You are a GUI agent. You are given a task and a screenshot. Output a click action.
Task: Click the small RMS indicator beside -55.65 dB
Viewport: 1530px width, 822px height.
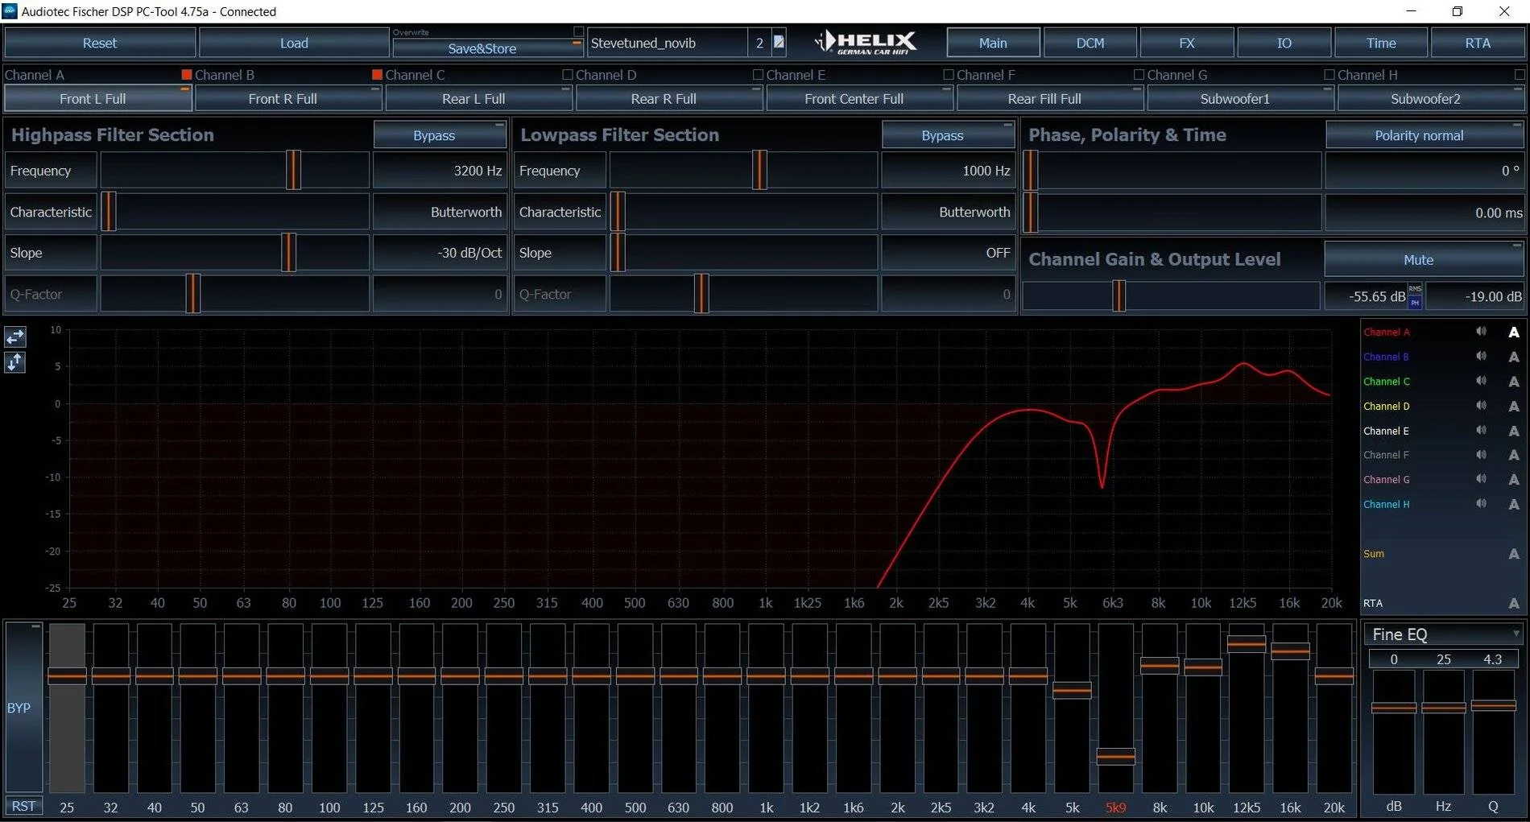click(x=1415, y=289)
